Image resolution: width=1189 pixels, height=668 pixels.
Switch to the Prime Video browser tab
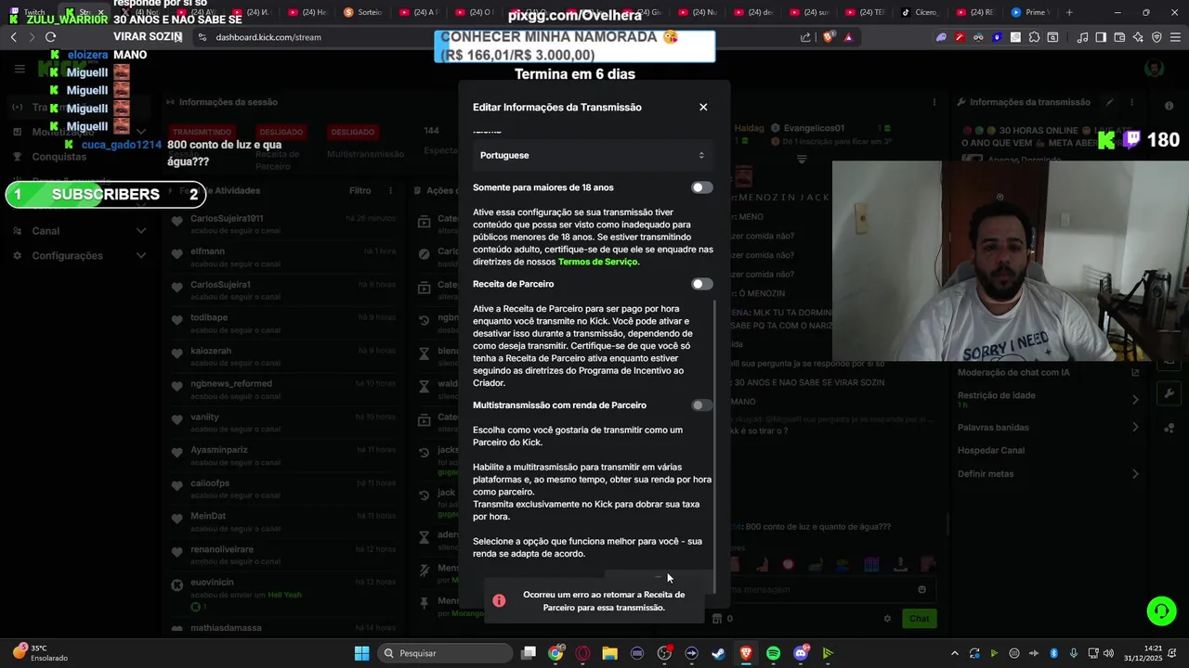coord(1030,12)
